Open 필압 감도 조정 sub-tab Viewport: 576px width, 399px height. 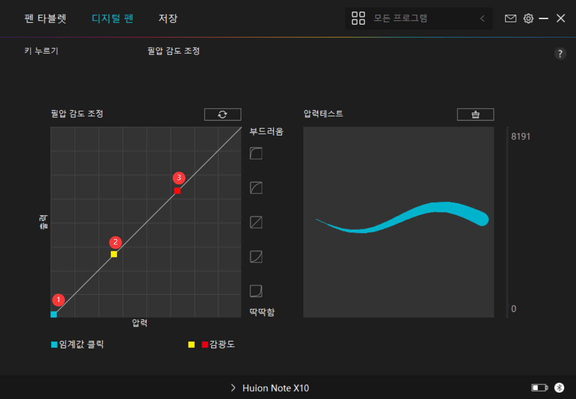click(x=174, y=51)
